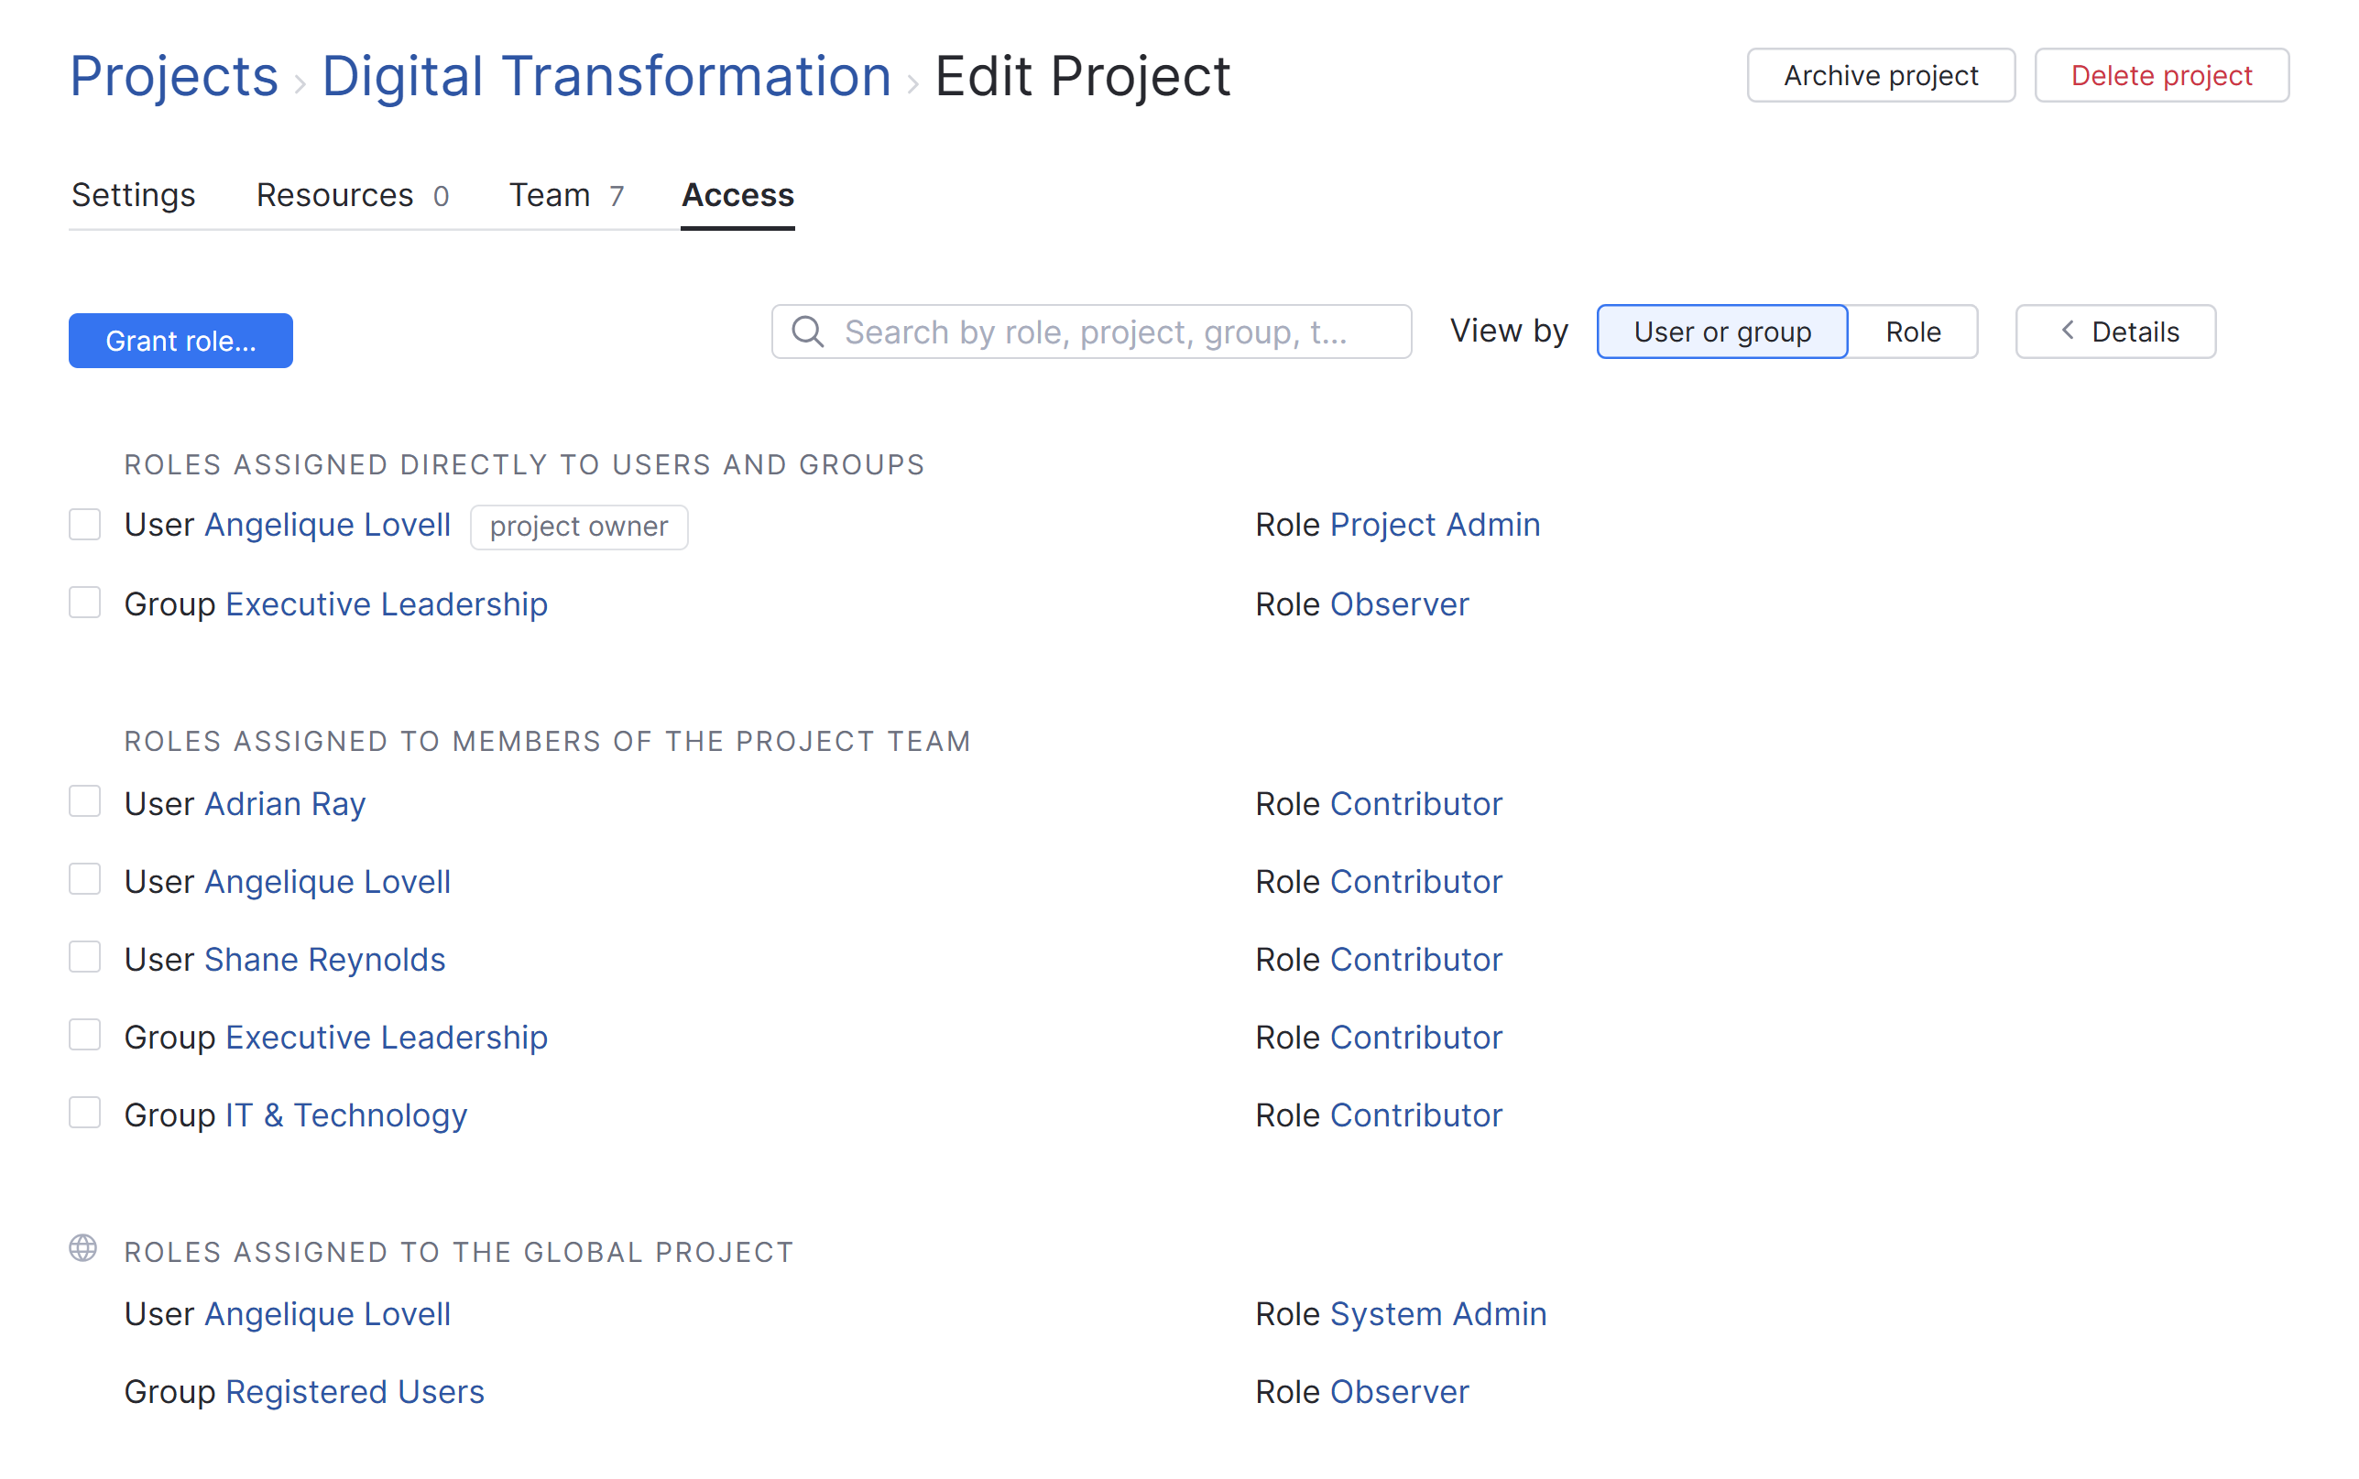Click the magnifier icon in search box
Screen dimensions: 2359x1479
click(807, 332)
